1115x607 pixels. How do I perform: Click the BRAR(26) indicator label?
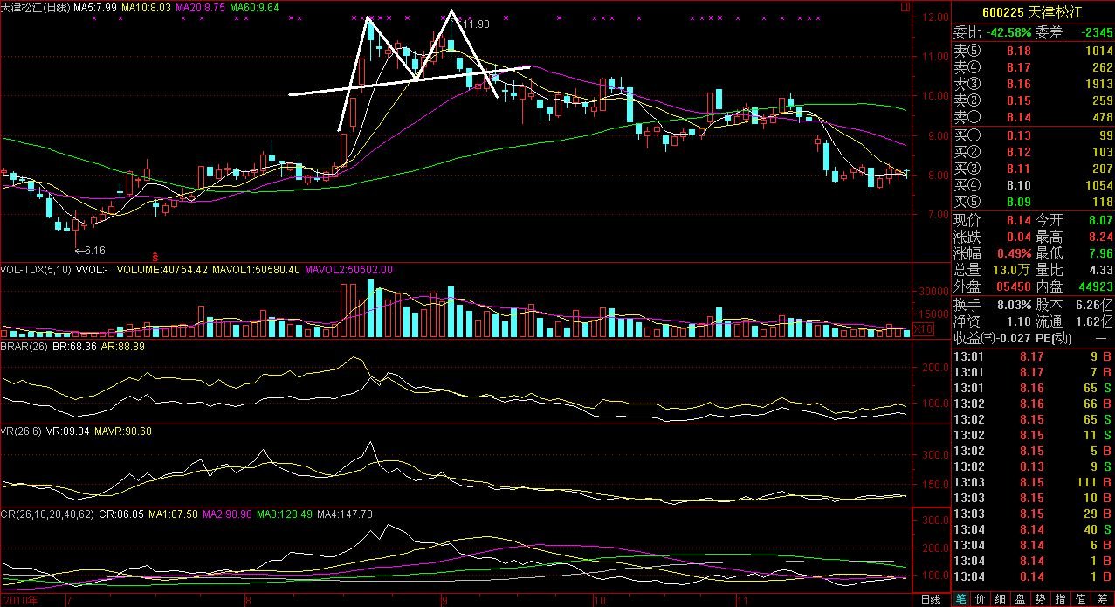pos(24,347)
